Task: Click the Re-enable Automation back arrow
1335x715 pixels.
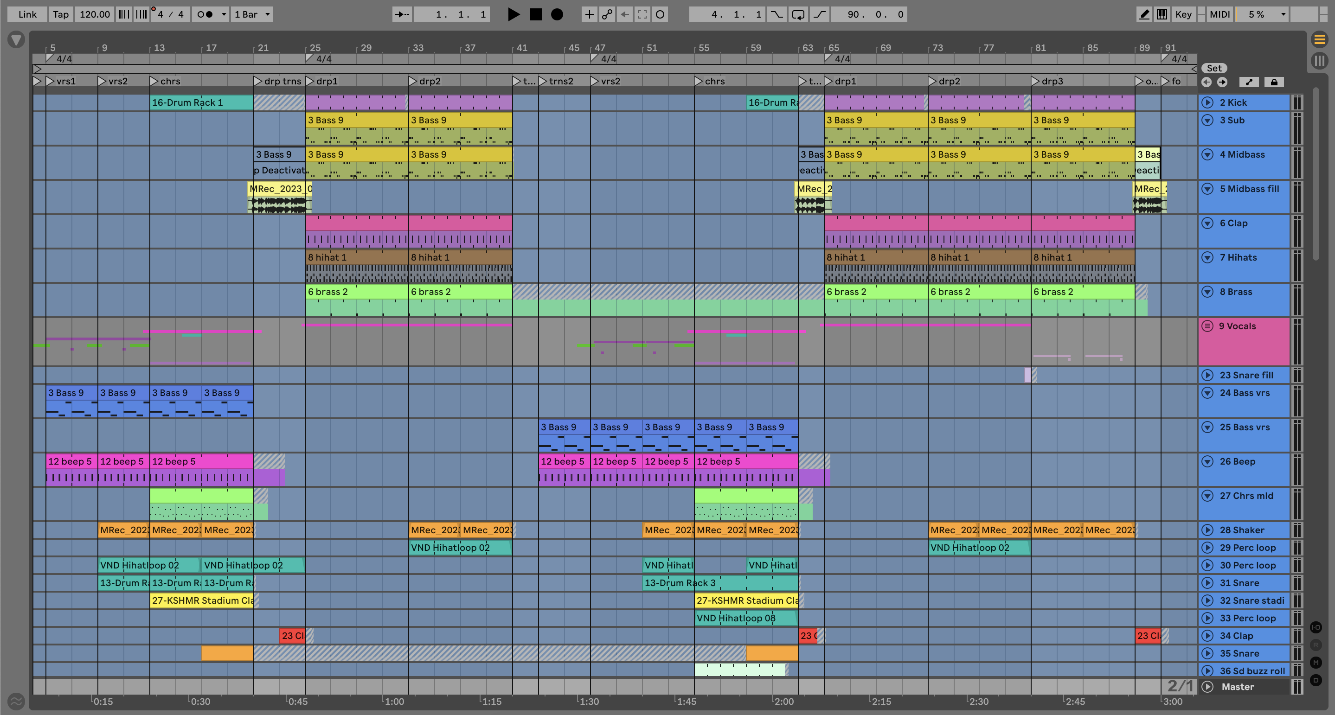Action: click(x=624, y=14)
